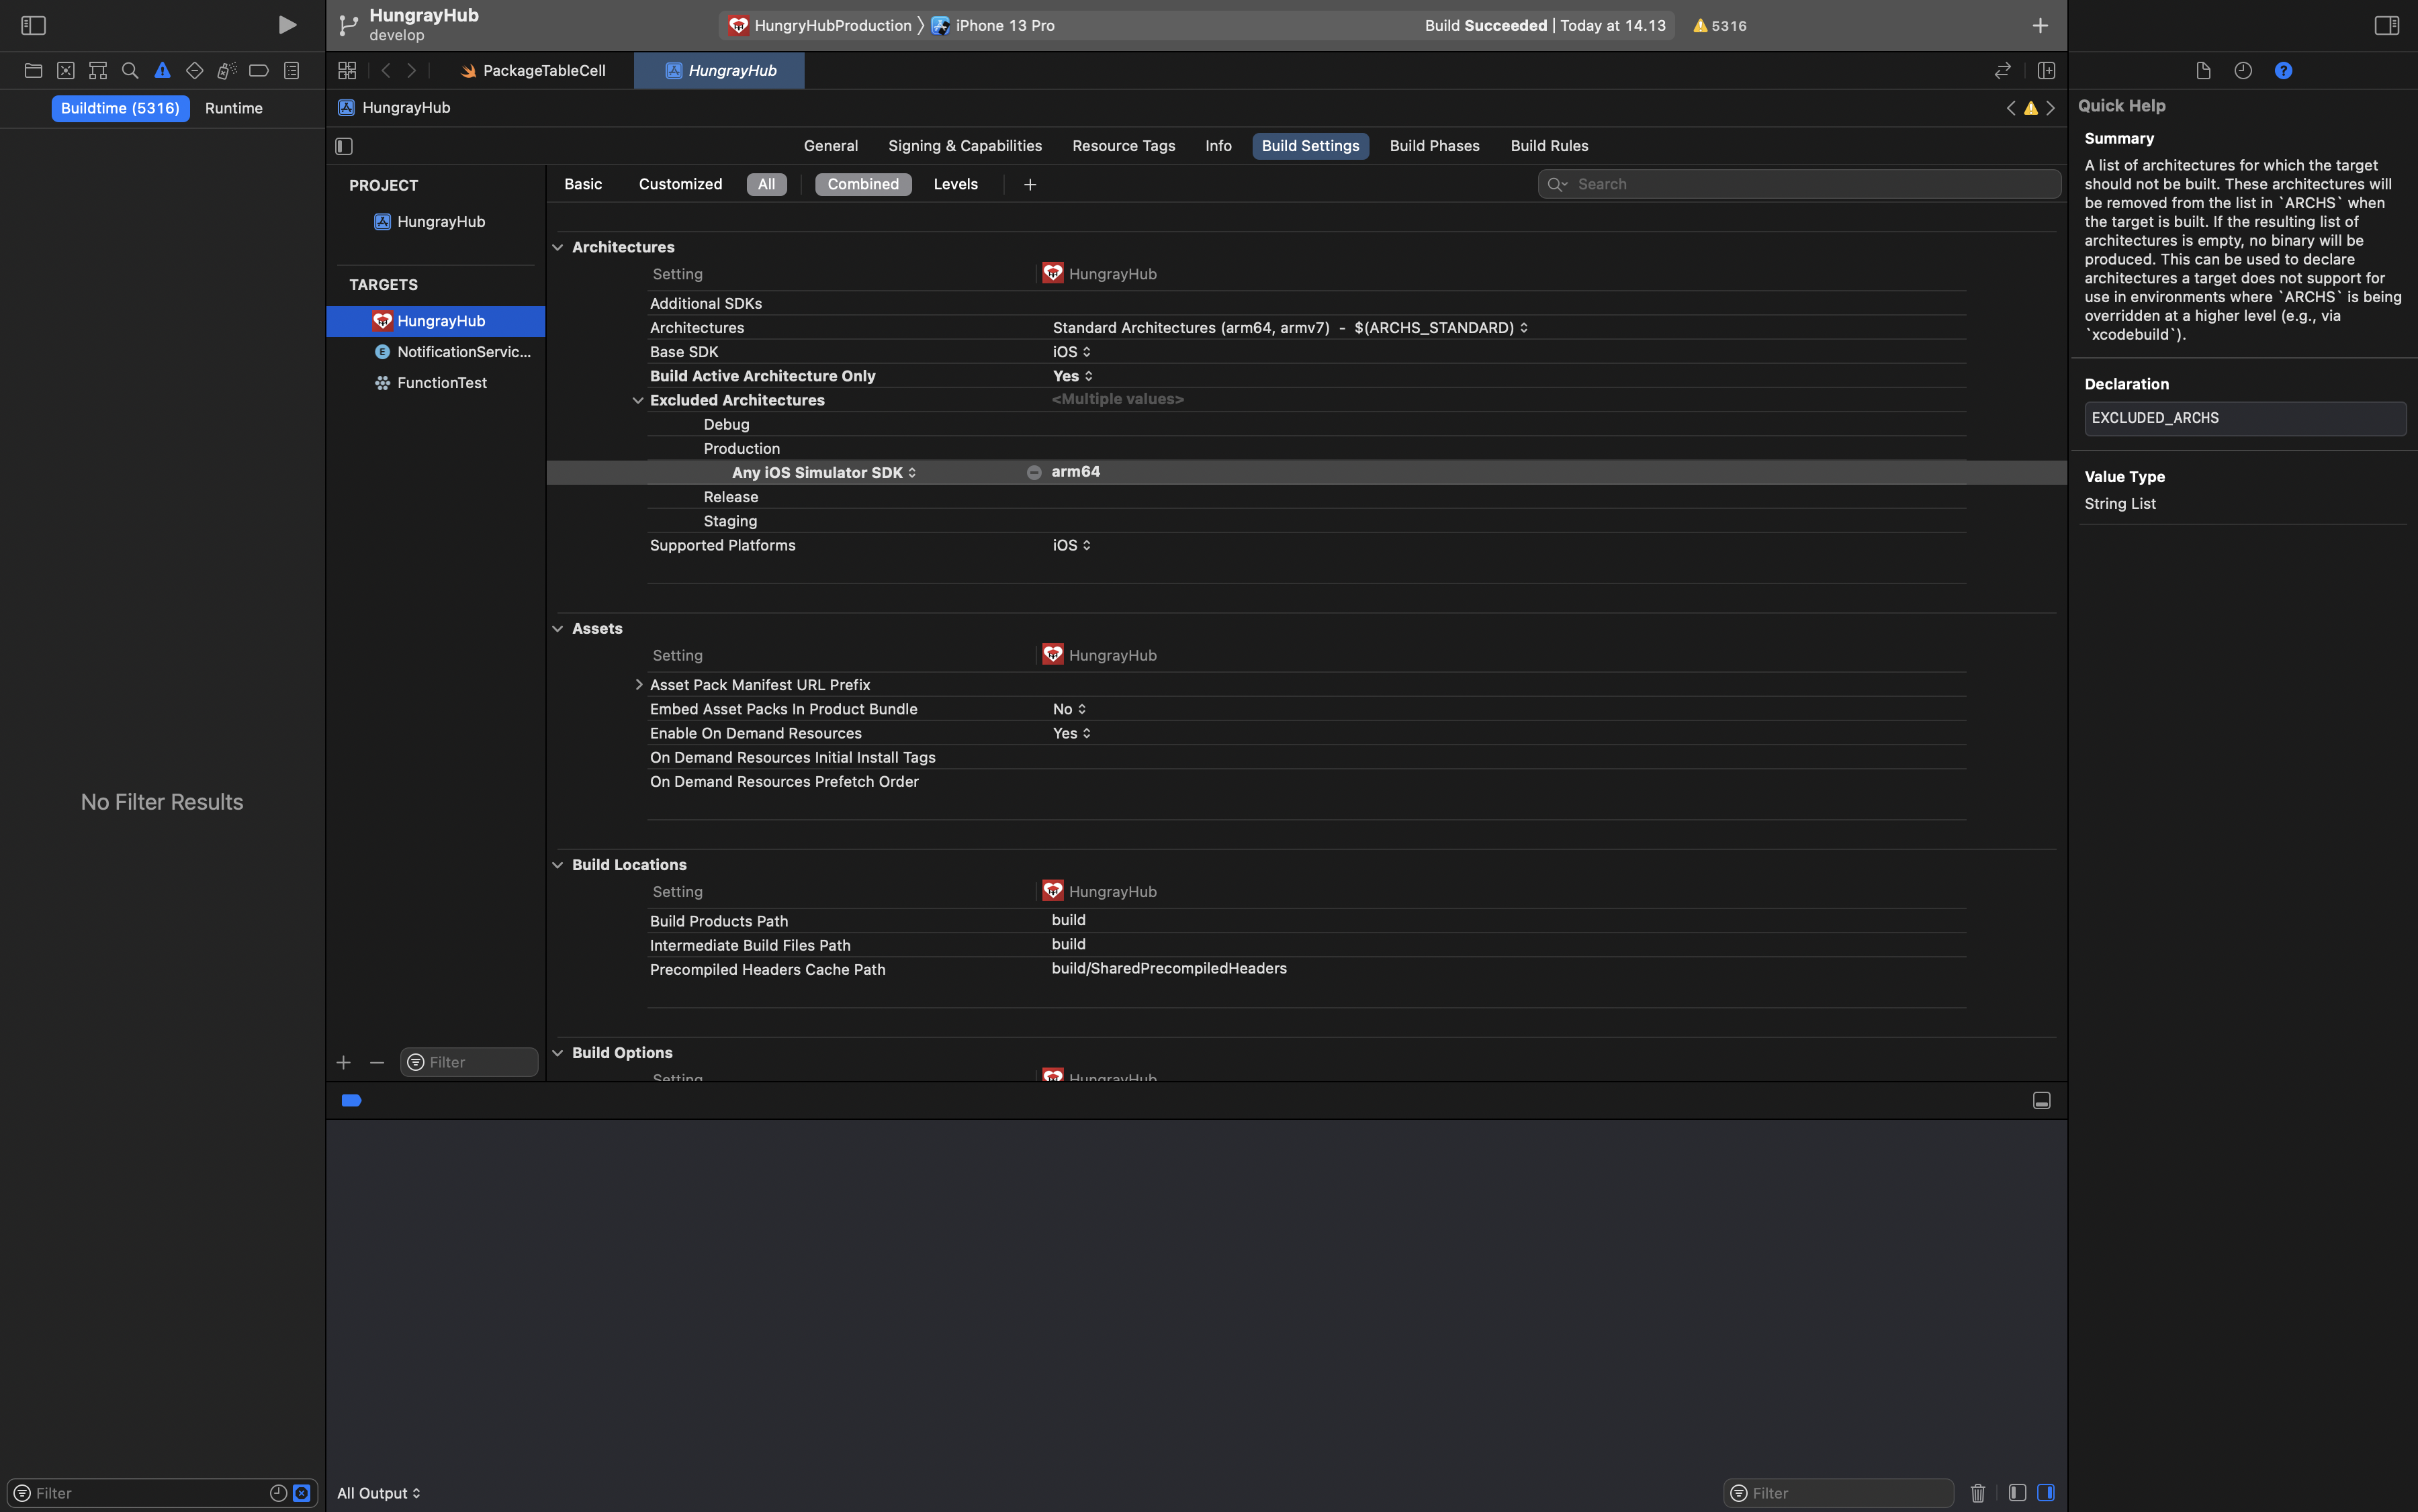Collapse the Architectures section

click(x=557, y=247)
